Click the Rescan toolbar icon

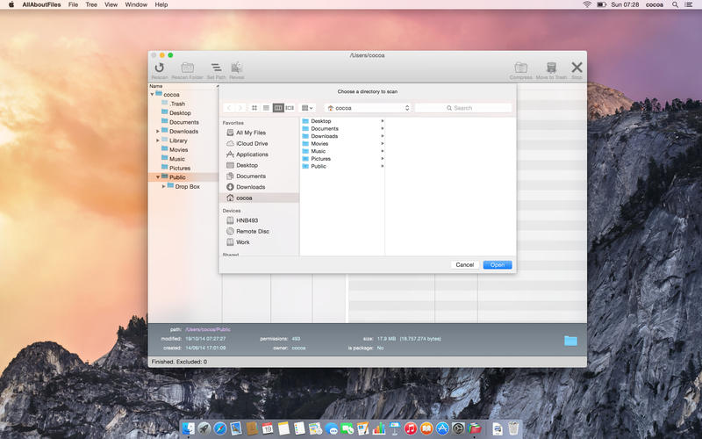pos(160,68)
